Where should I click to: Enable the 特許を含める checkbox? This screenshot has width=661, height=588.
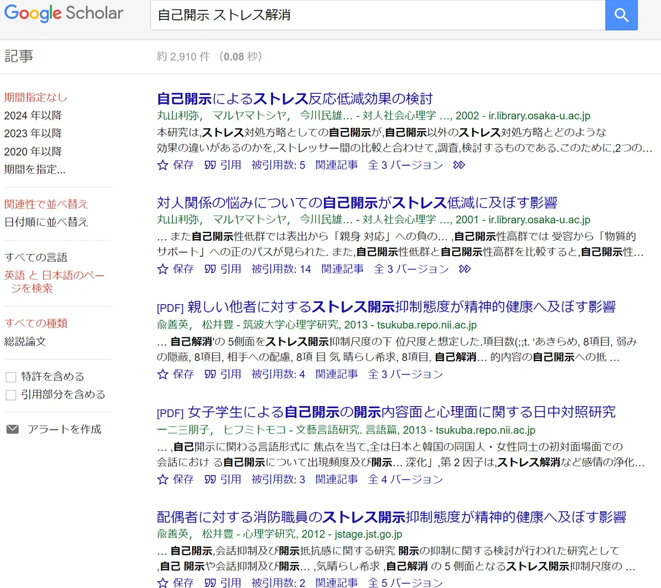[x=10, y=377]
